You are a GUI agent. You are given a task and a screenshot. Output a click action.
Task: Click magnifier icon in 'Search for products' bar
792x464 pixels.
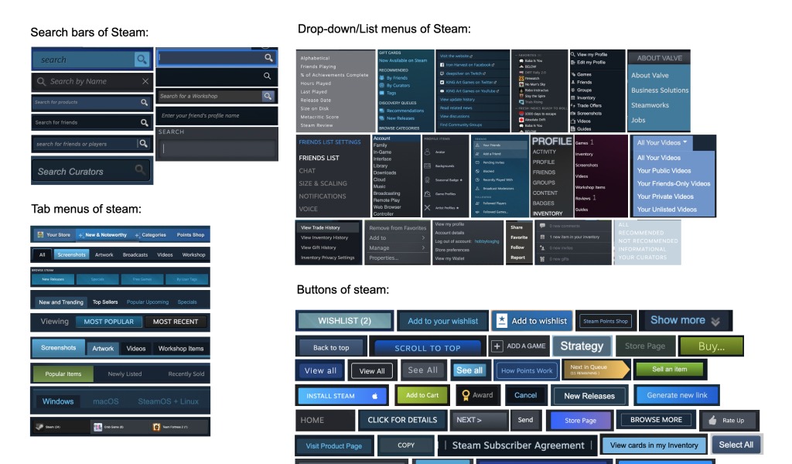point(144,102)
